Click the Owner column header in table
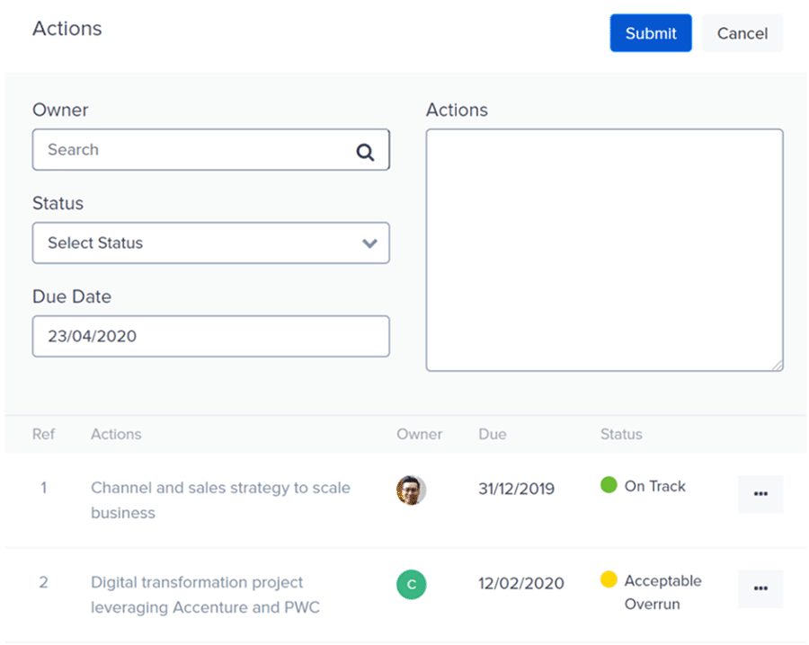809x645 pixels. 420,434
